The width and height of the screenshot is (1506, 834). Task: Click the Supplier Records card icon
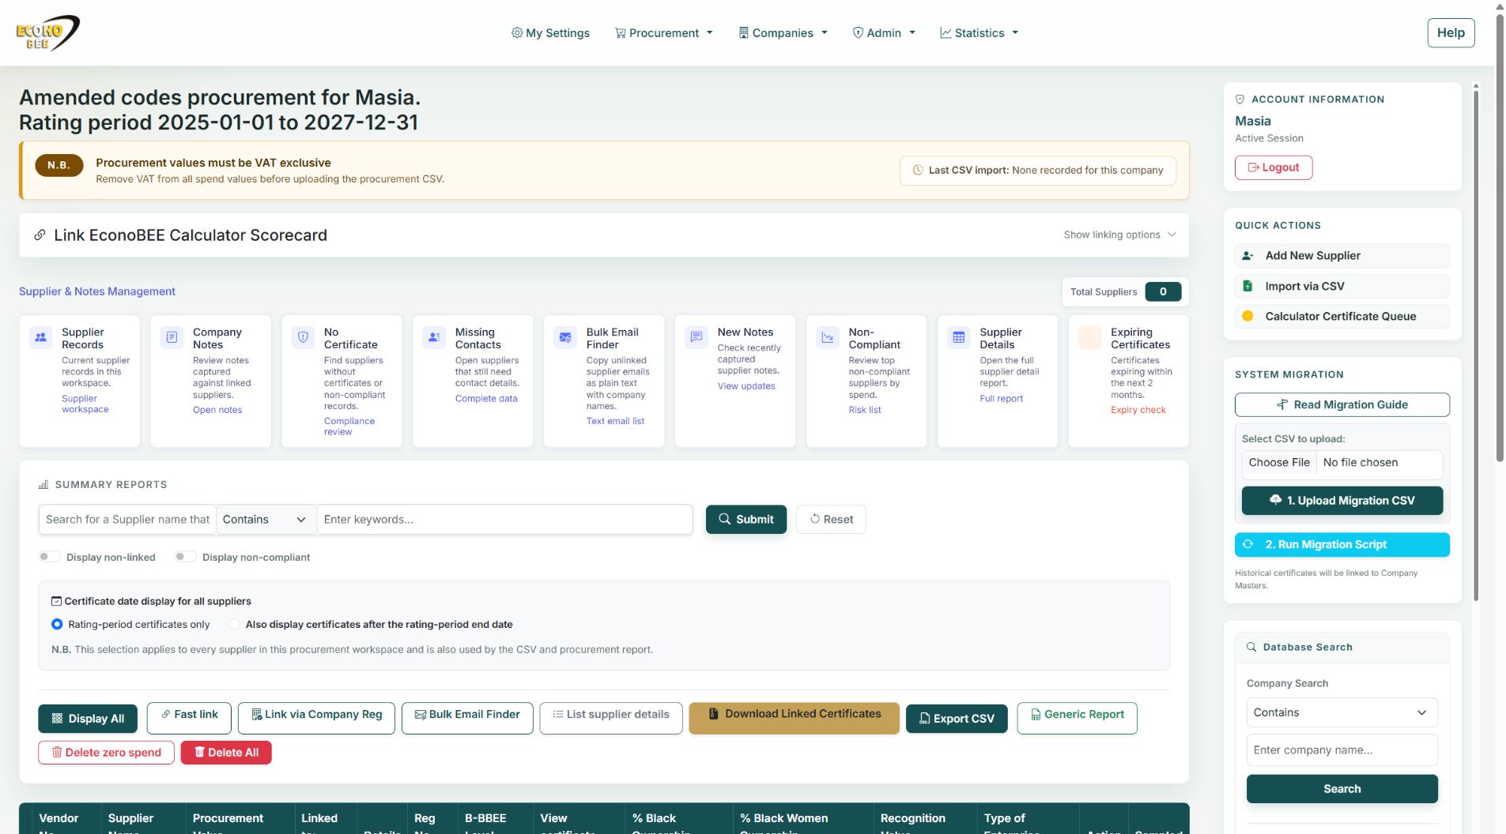pos(41,337)
